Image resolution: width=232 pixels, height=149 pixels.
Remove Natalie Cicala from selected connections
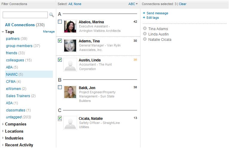tap(145, 39)
